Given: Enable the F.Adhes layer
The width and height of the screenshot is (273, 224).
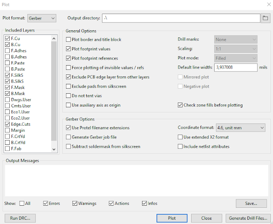Looking at the screenshot, I should click(8, 51).
